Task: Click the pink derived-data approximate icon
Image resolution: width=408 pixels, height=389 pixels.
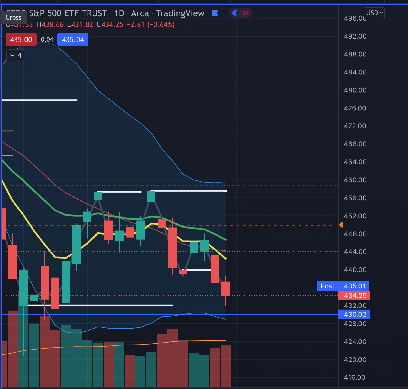Action: point(245,13)
